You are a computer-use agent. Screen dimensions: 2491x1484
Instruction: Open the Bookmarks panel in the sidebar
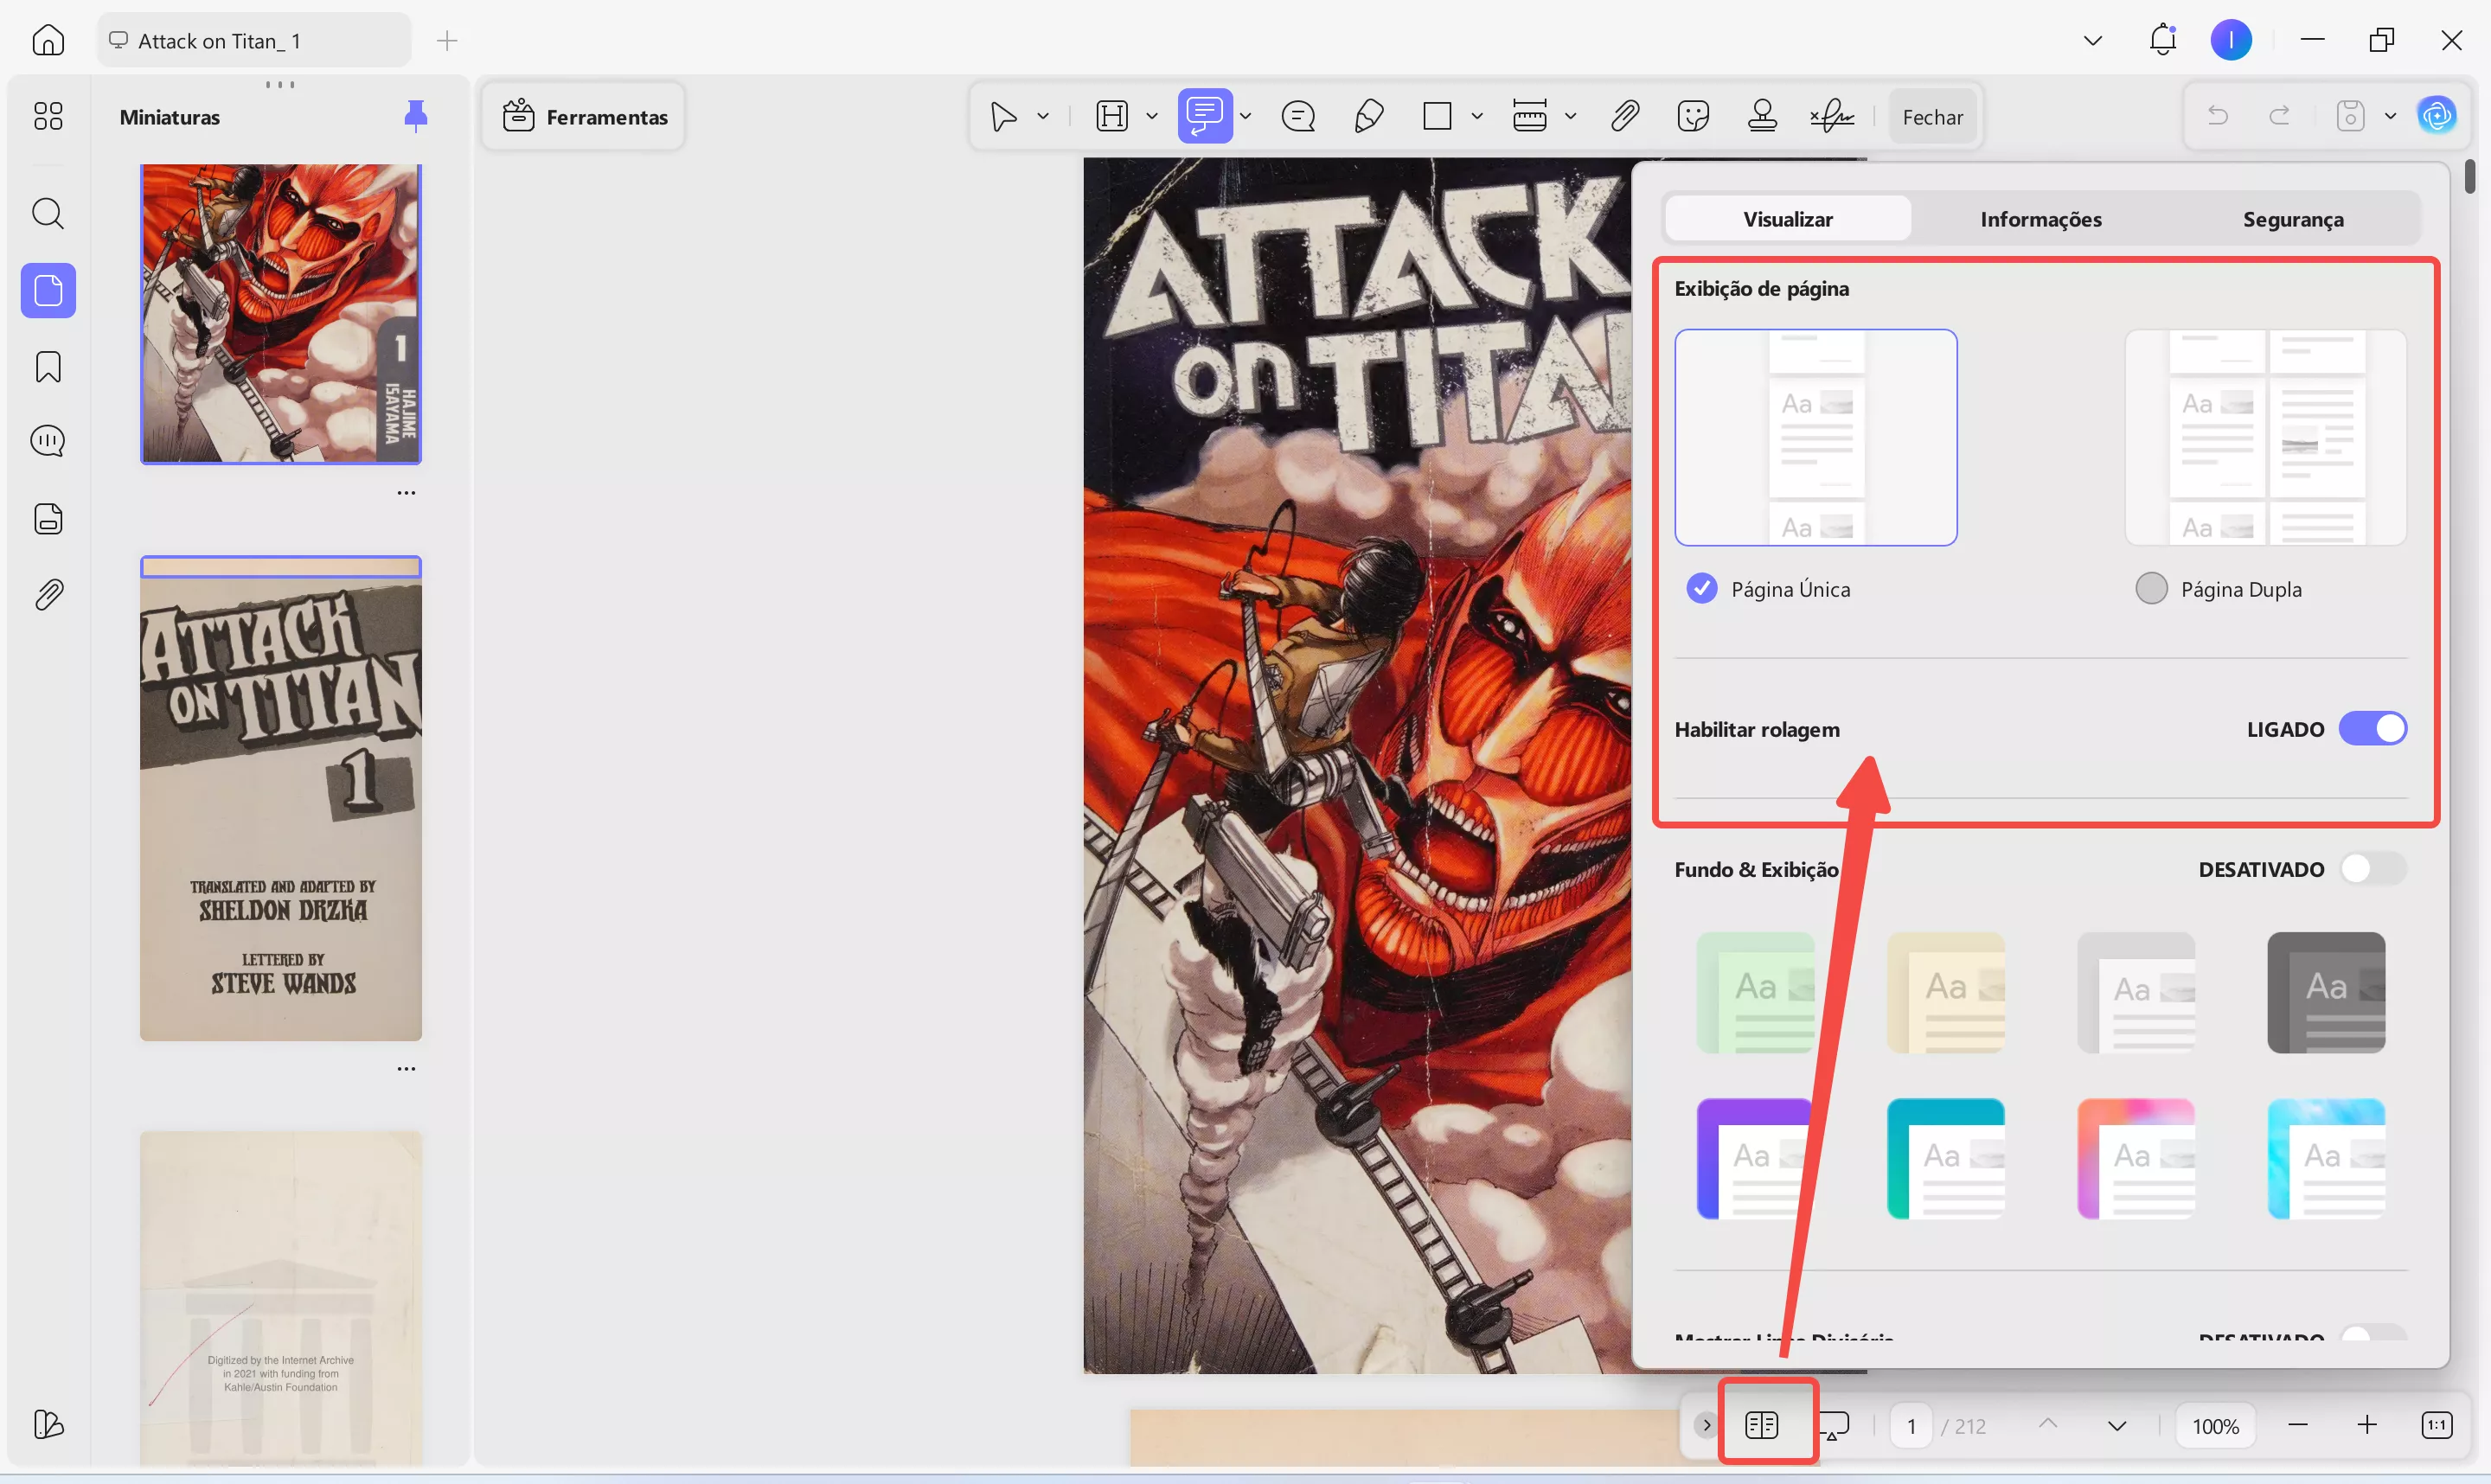click(x=47, y=366)
